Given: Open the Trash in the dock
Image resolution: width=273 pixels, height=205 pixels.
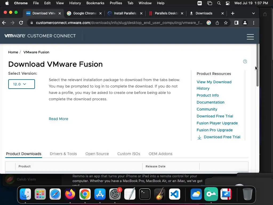Looking at the screenshot, I should [247, 194].
